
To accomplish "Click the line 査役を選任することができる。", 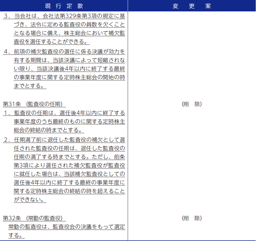I will (x=51, y=42).
